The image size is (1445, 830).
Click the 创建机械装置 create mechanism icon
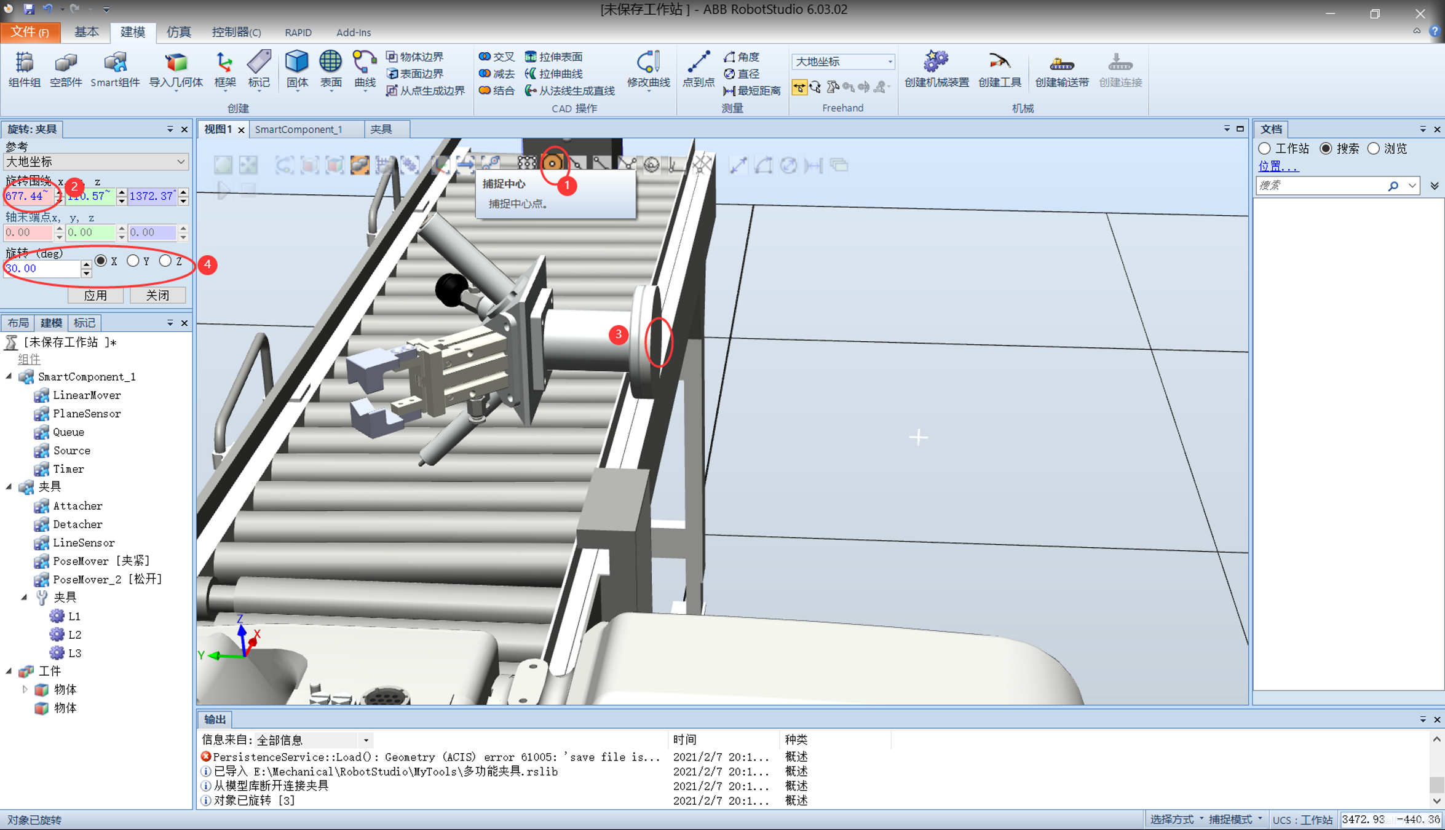[936, 62]
